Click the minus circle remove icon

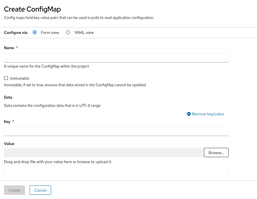click(189, 114)
